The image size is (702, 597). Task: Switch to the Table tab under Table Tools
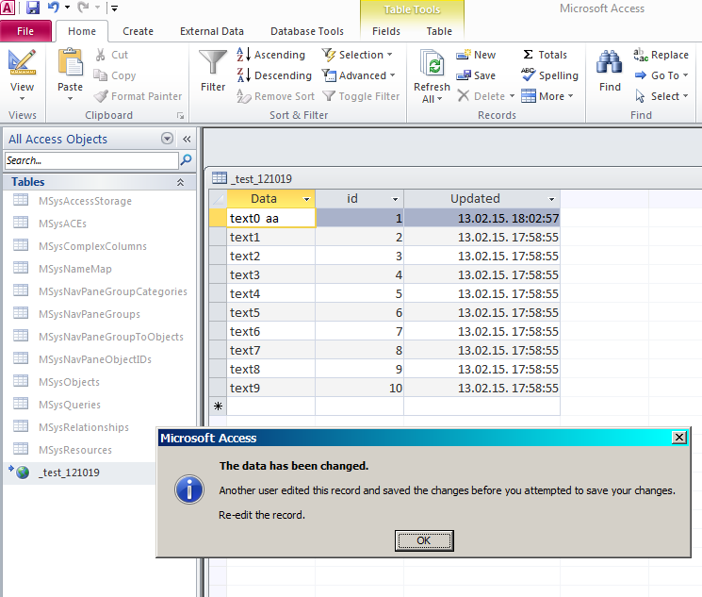tap(439, 31)
